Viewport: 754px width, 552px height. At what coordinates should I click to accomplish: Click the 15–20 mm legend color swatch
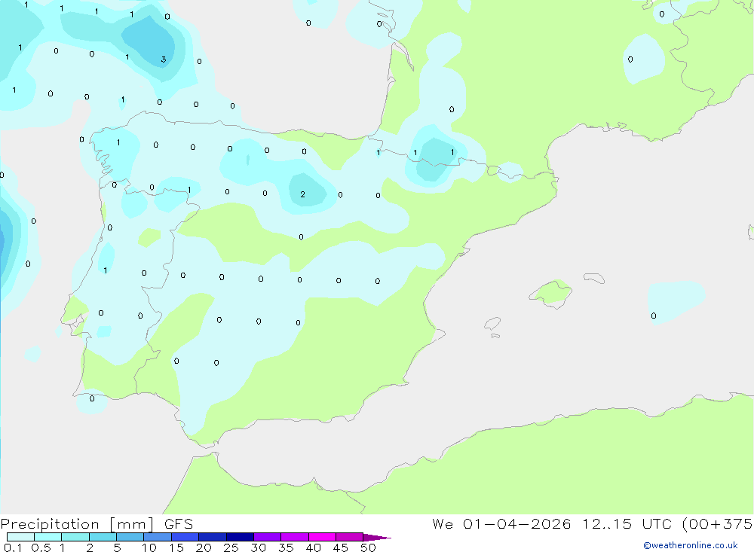coord(185,537)
